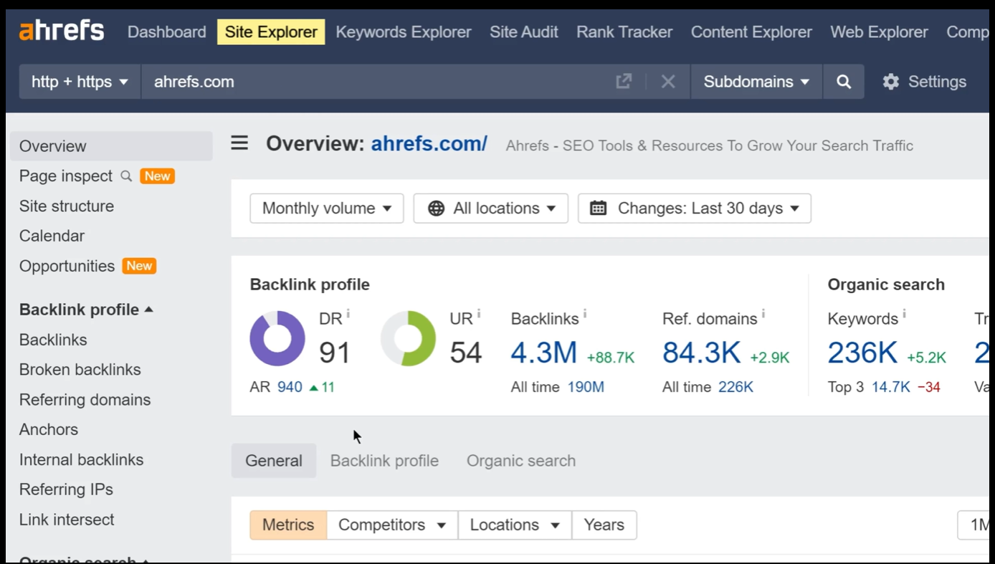
Task: Toggle the hamburger sidebar menu icon
Action: 239,143
